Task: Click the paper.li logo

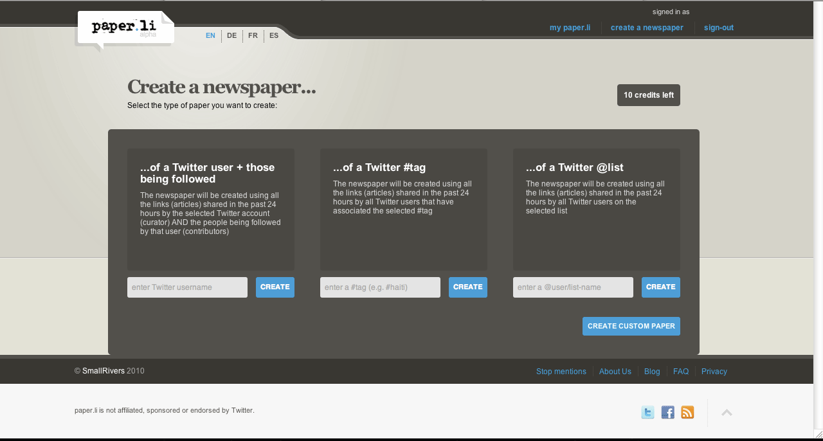Action: point(125,28)
